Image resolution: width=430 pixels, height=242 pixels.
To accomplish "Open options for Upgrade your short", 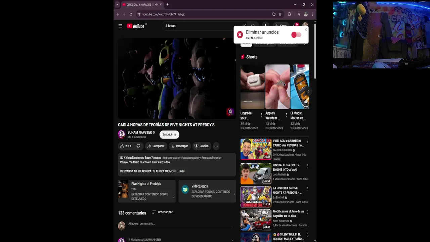I will pyautogui.click(x=261, y=115).
